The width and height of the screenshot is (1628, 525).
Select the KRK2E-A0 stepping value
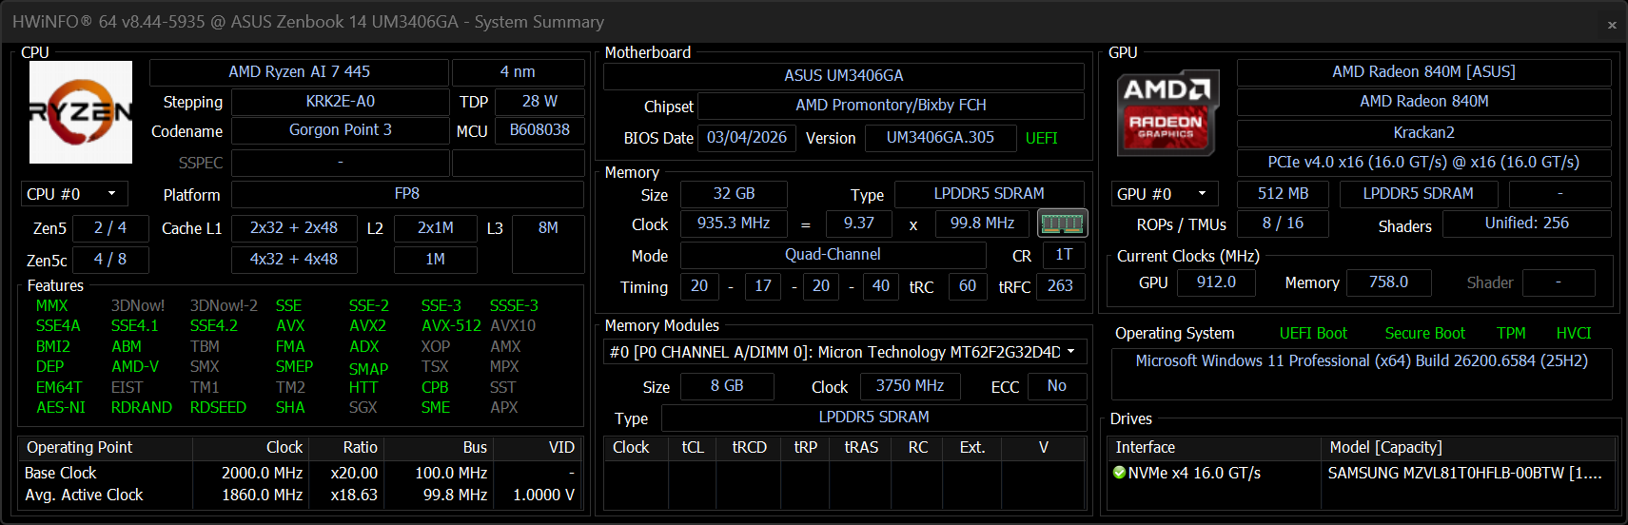tap(340, 102)
